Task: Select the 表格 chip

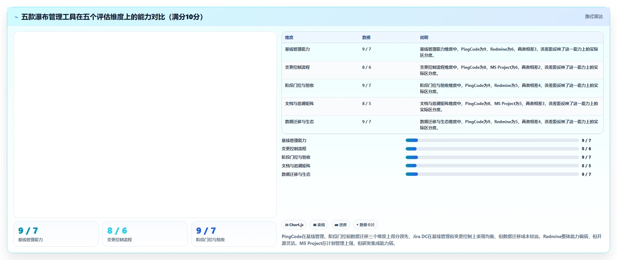Action: (x=319, y=225)
